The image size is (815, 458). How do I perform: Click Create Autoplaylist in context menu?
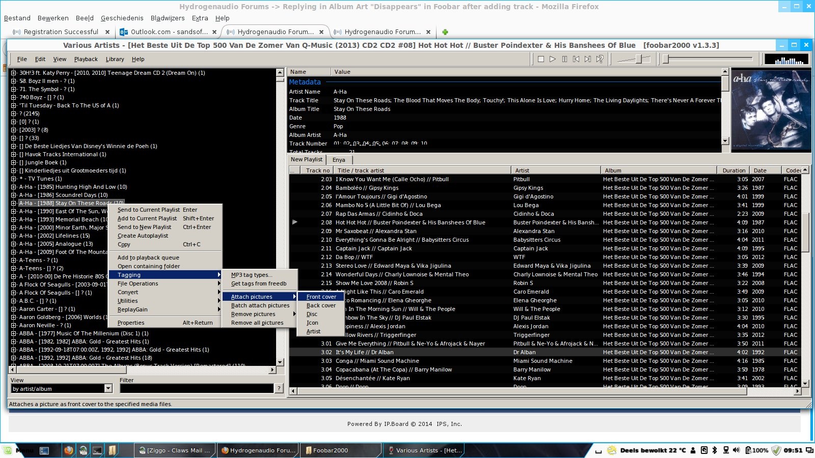point(166,236)
